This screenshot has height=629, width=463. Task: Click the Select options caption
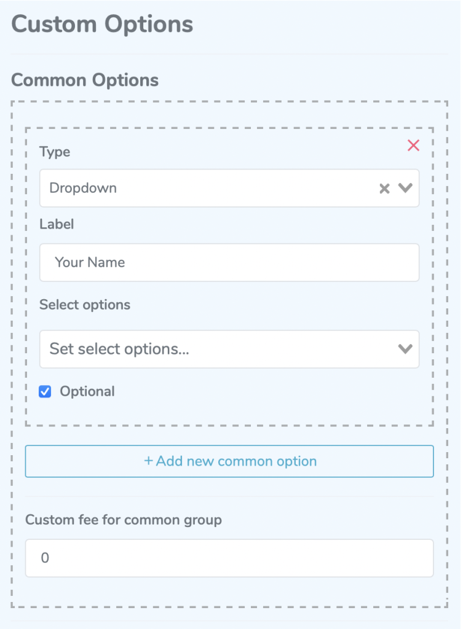[85, 305]
